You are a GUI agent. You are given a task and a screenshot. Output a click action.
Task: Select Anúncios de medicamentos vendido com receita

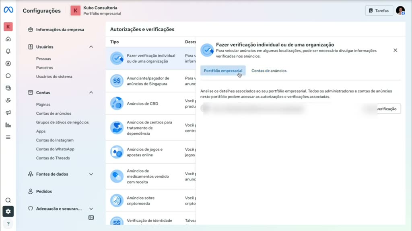(x=151, y=176)
